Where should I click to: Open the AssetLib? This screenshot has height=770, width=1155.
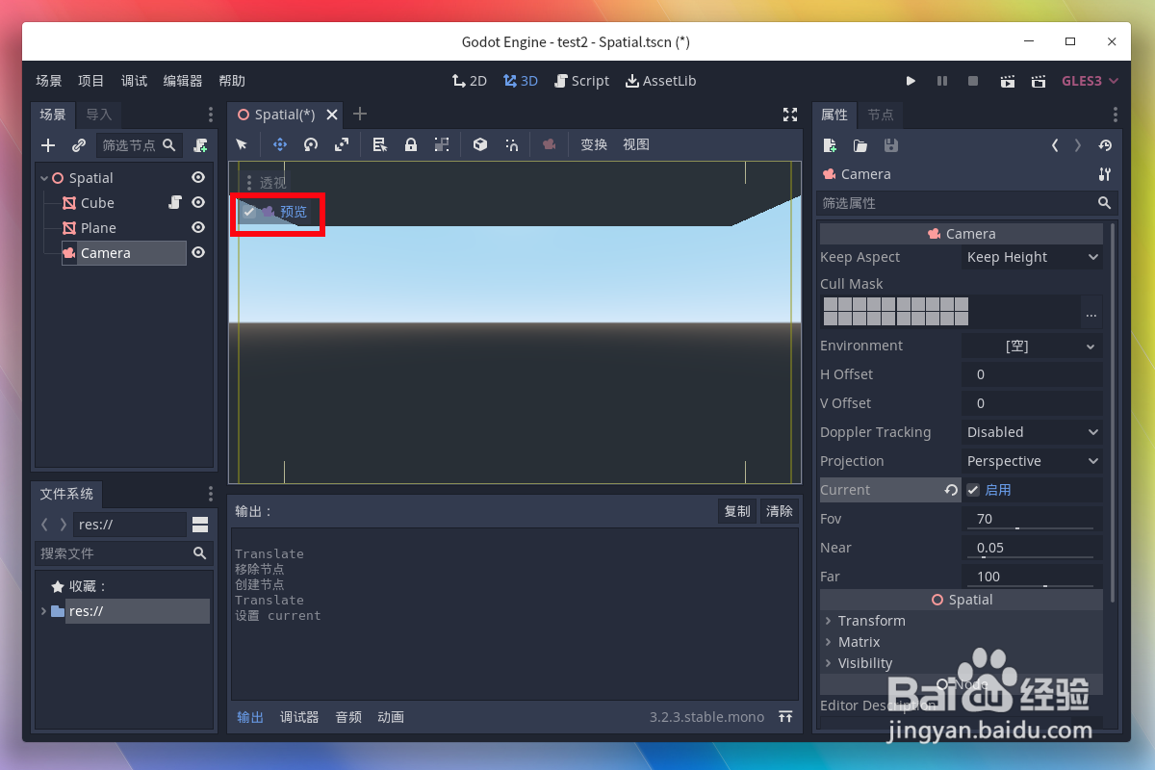click(660, 81)
